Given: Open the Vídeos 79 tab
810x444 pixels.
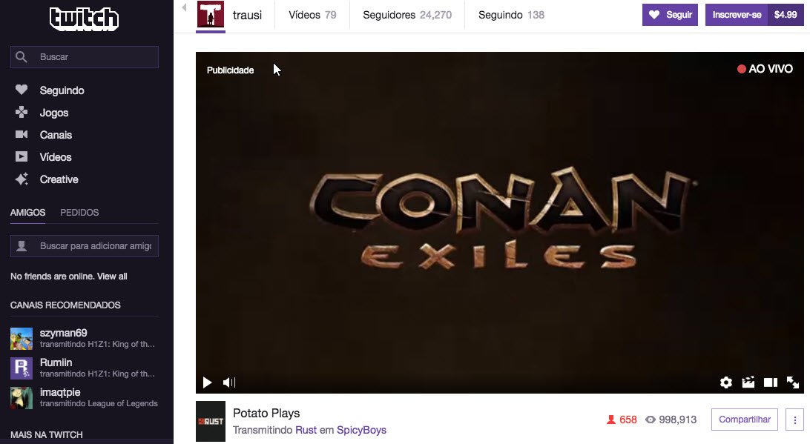Looking at the screenshot, I should [312, 15].
